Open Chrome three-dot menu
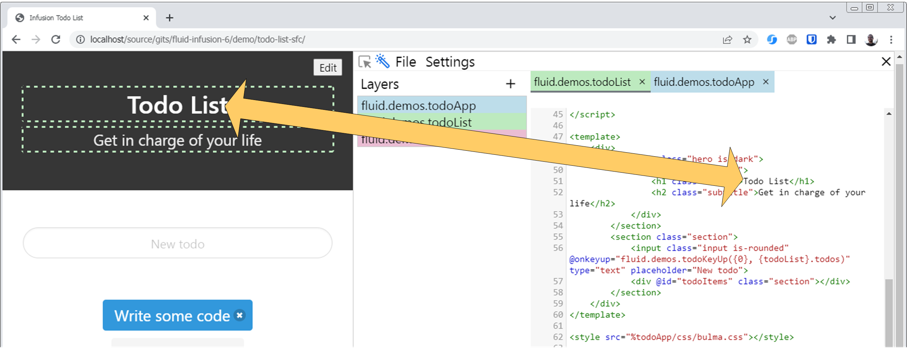The height and width of the screenshot is (349, 907). point(891,39)
